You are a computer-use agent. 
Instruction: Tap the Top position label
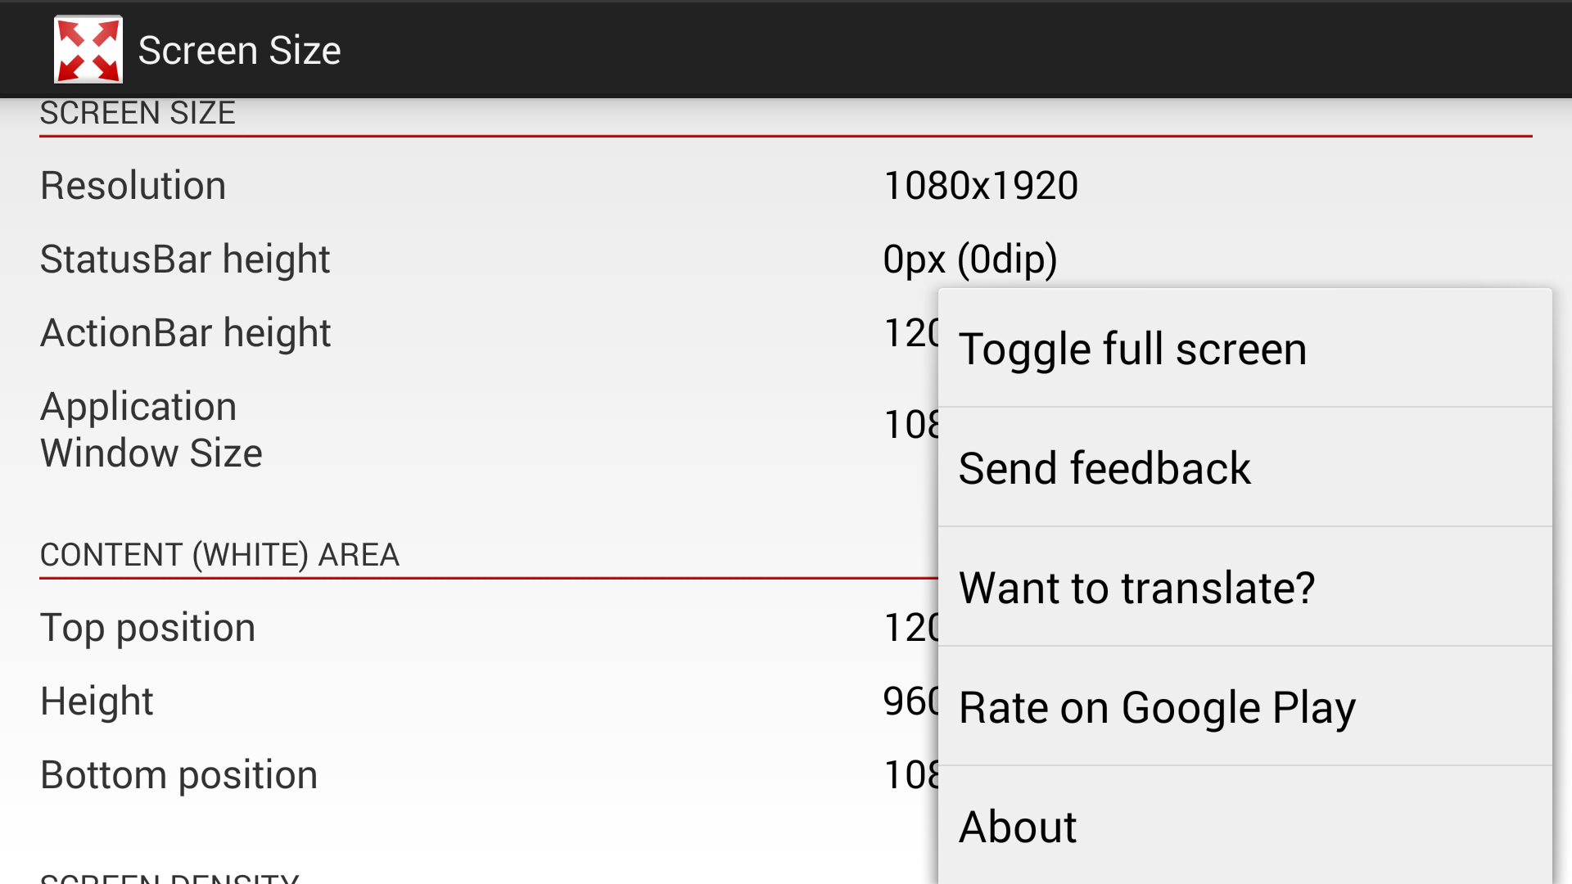pyautogui.click(x=148, y=628)
